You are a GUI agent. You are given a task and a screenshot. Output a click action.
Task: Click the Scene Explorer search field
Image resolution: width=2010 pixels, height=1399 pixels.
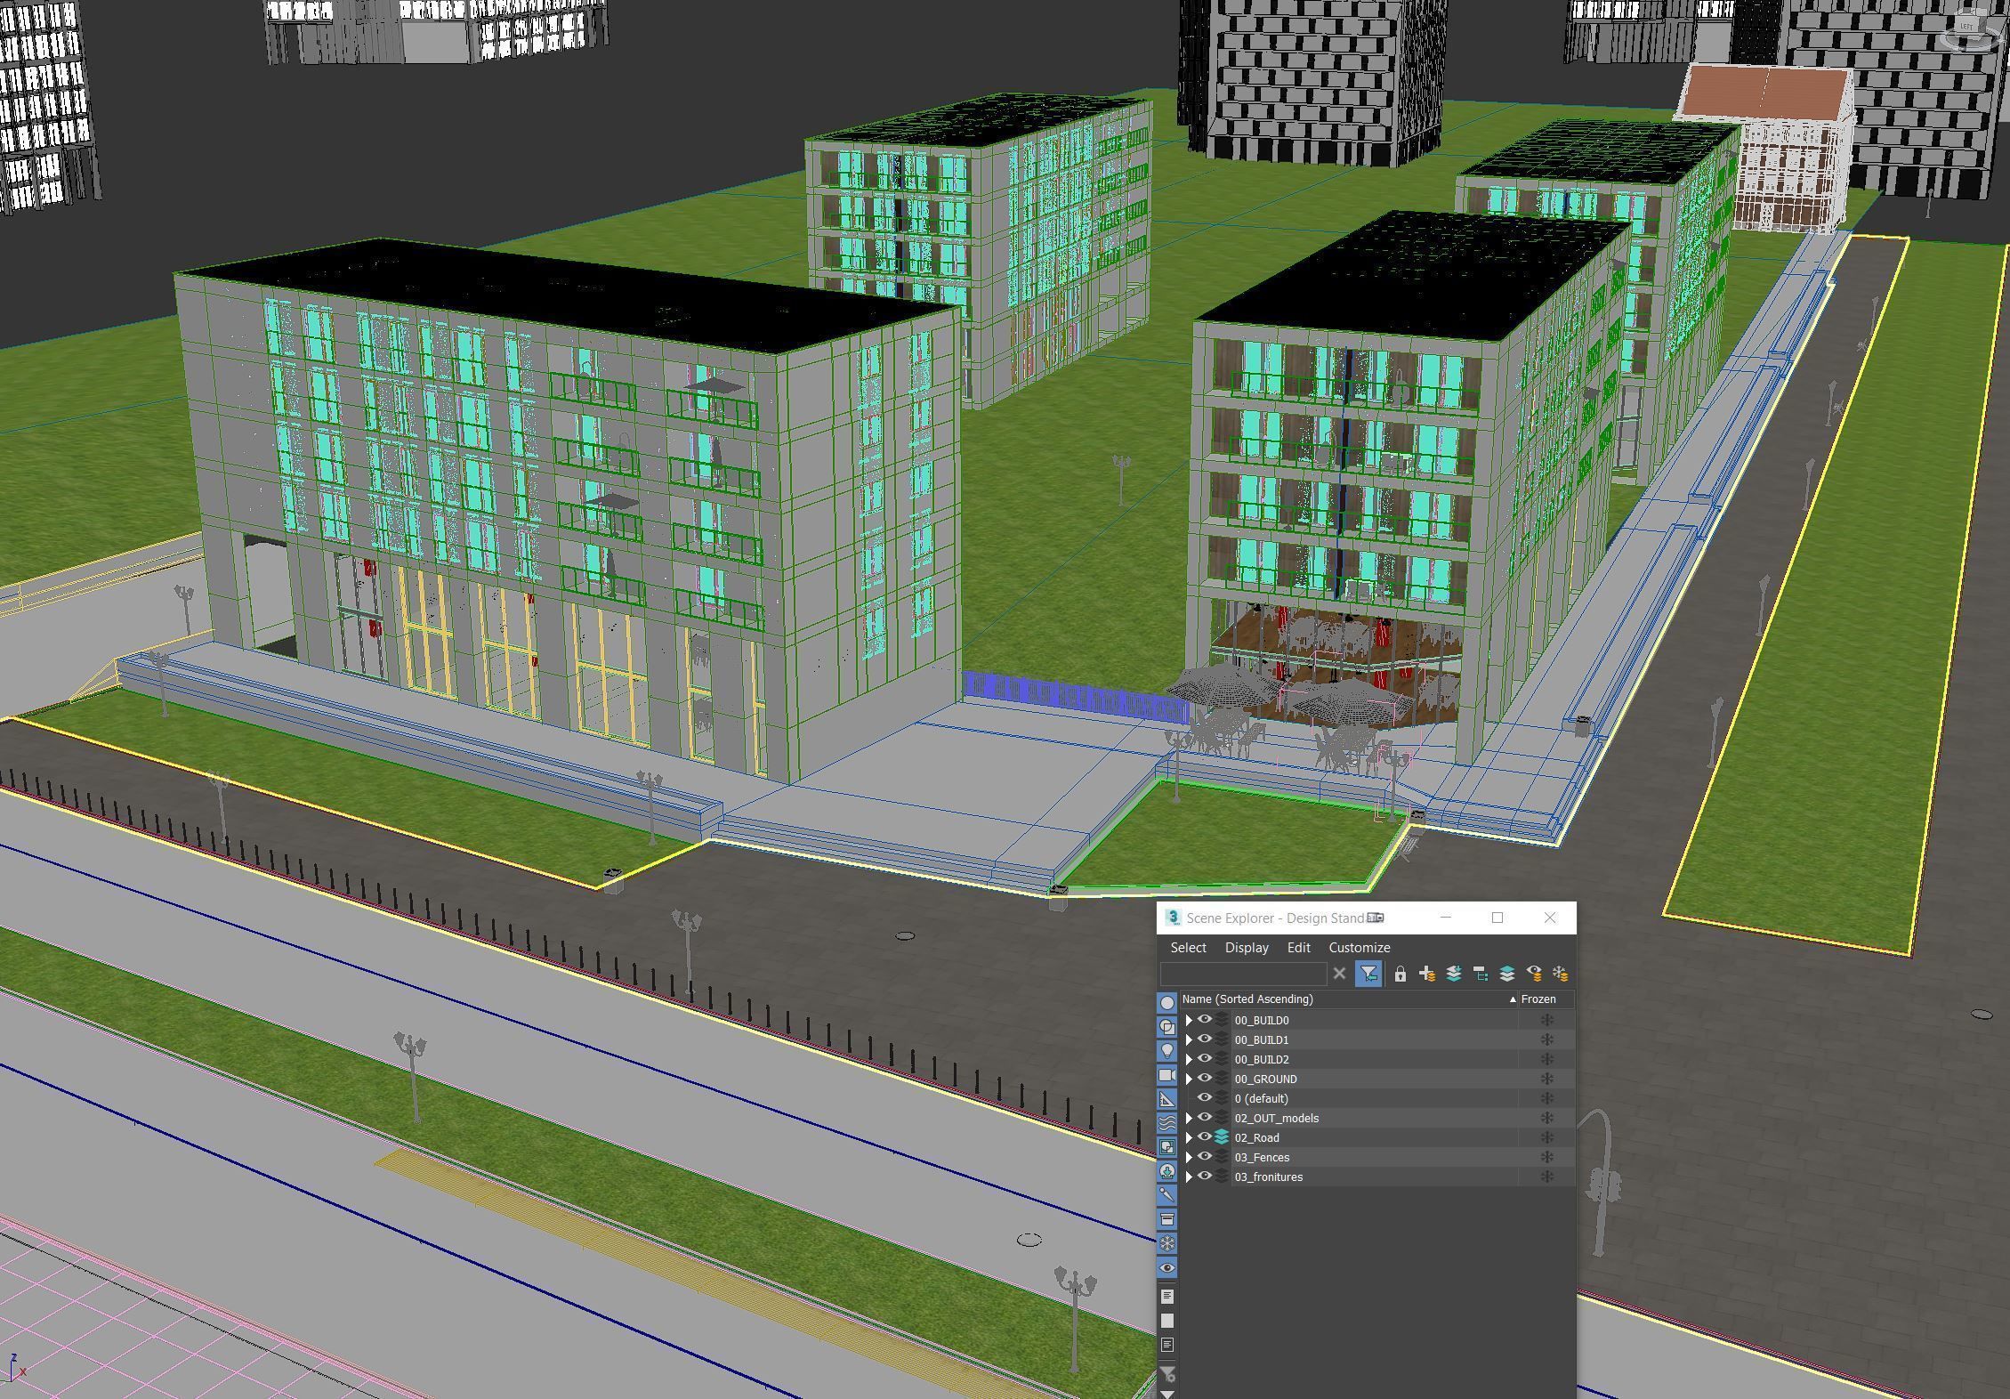click(x=1243, y=974)
